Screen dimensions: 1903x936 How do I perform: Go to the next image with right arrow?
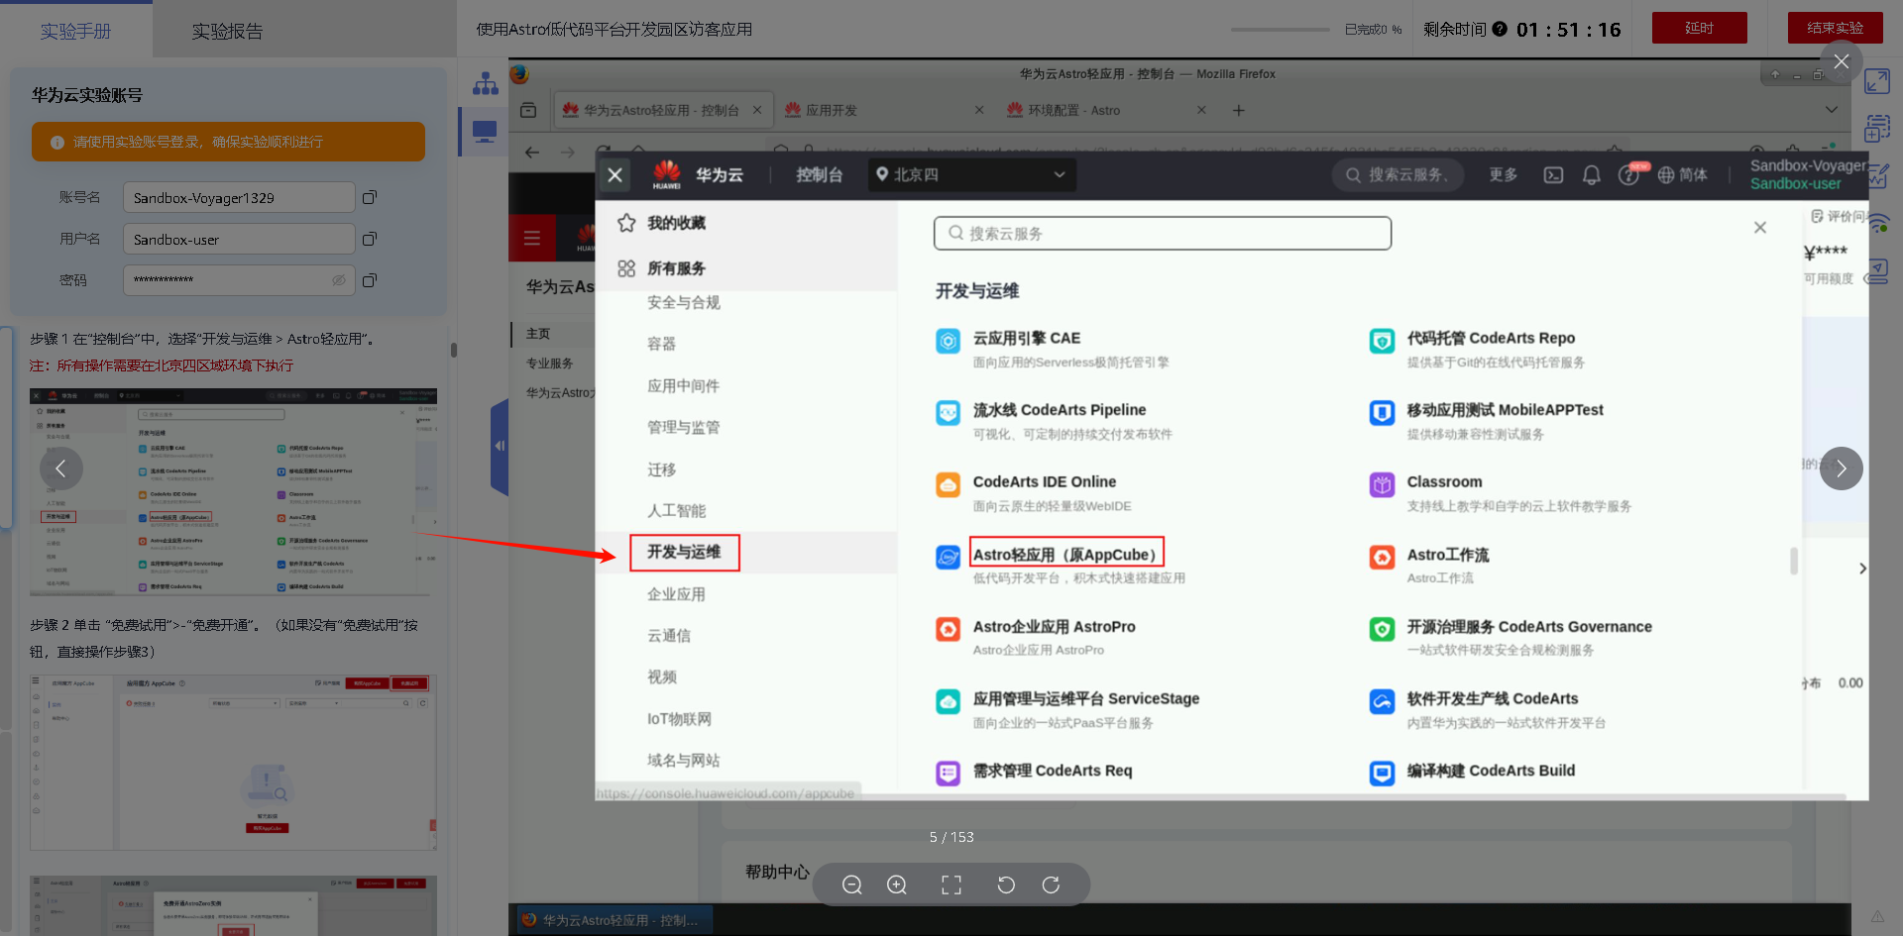click(x=1841, y=468)
